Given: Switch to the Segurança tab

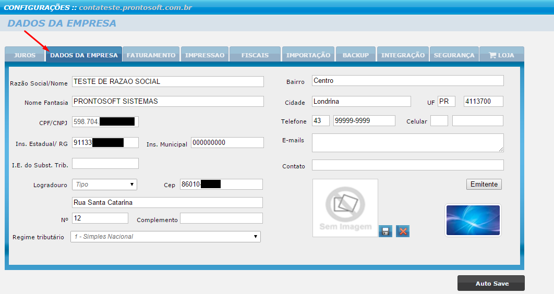Looking at the screenshot, I should (x=454, y=55).
